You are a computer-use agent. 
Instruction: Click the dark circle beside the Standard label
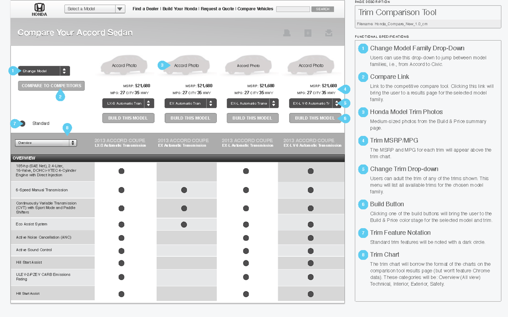point(23,124)
